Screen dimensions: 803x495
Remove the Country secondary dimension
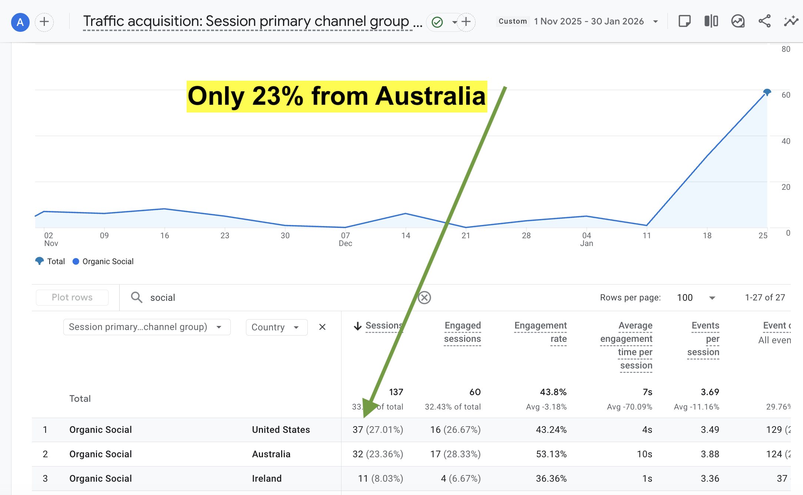point(322,327)
